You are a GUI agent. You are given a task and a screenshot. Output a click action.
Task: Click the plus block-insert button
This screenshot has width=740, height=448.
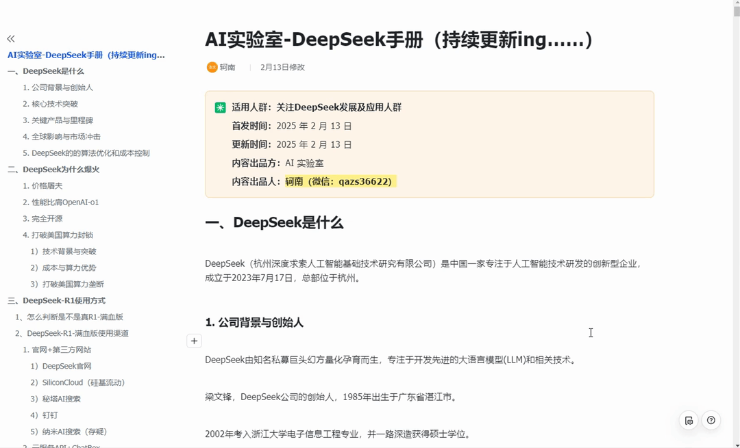194,341
